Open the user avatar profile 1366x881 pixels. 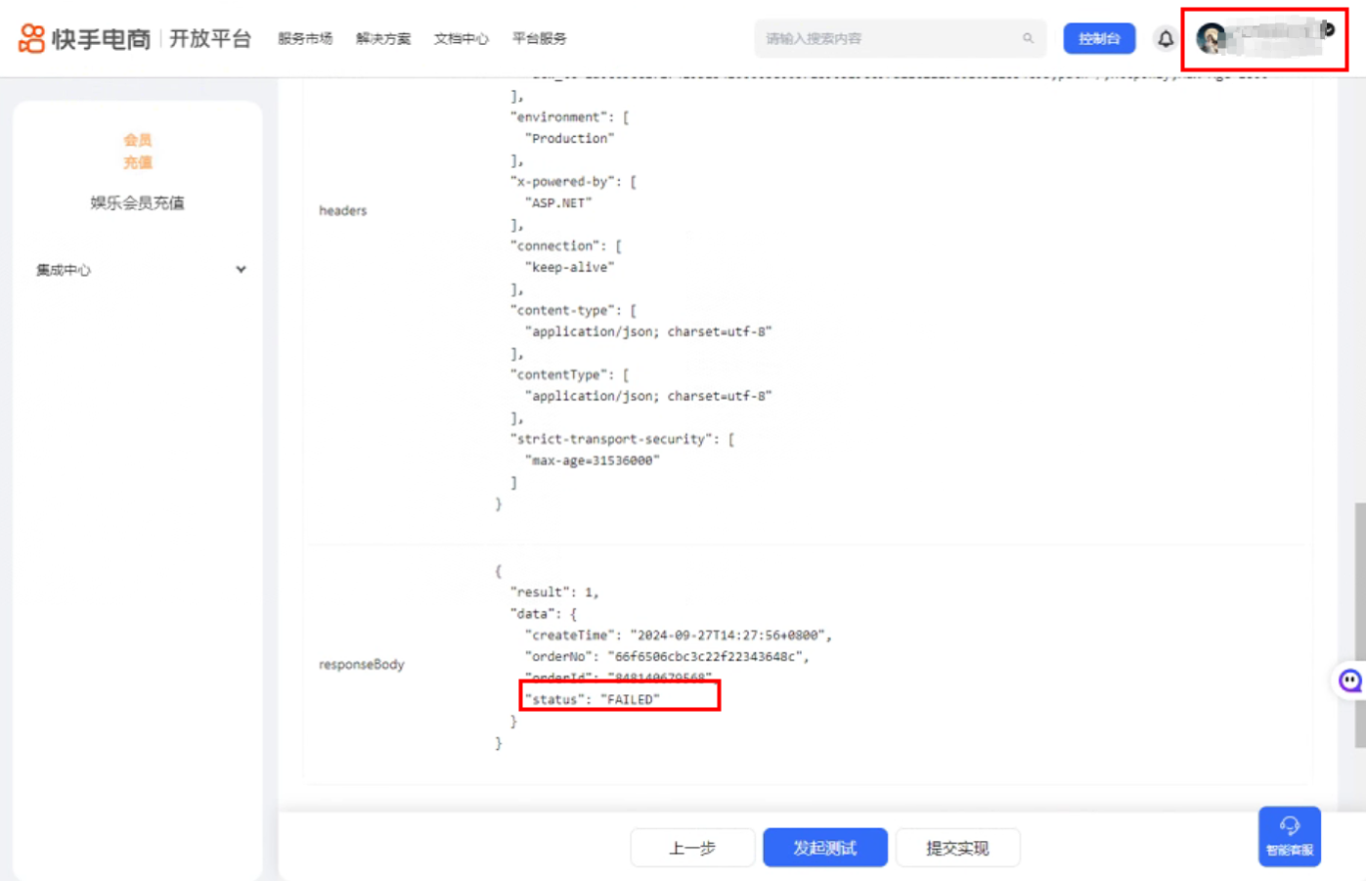pyautogui.click(x=1212, y=38)
